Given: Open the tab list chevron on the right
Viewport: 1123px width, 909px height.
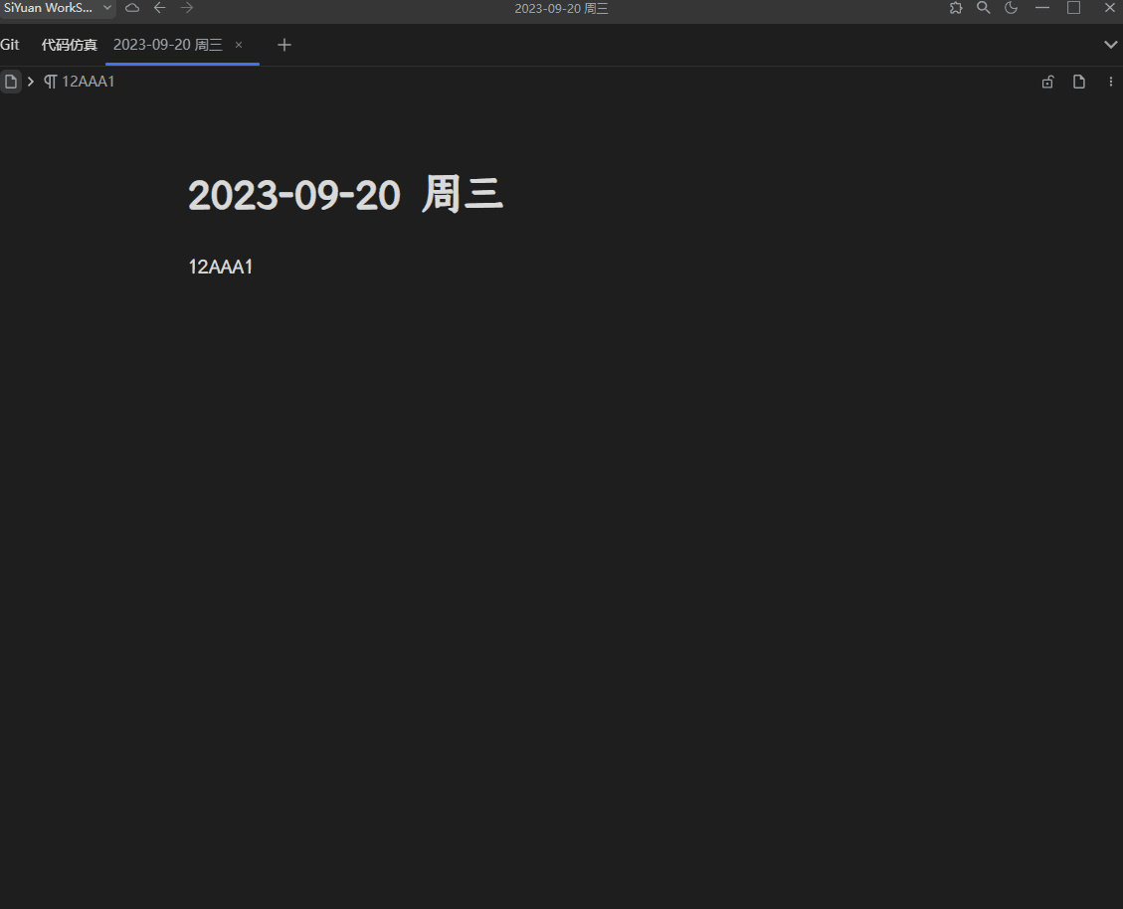Looking at the screenshot, I should [x=1110, y=45].
